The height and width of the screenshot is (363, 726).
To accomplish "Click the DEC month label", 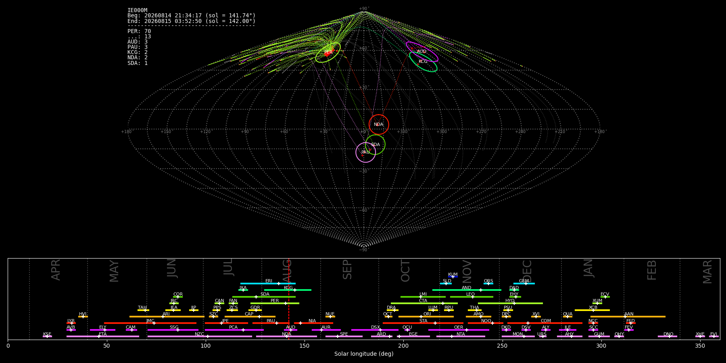I will (x=527, y=271).
